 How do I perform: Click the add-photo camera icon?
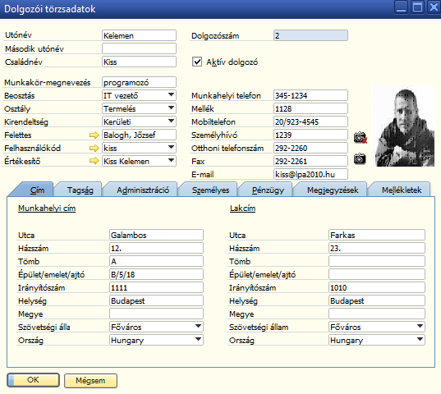(x=360, y=158)
